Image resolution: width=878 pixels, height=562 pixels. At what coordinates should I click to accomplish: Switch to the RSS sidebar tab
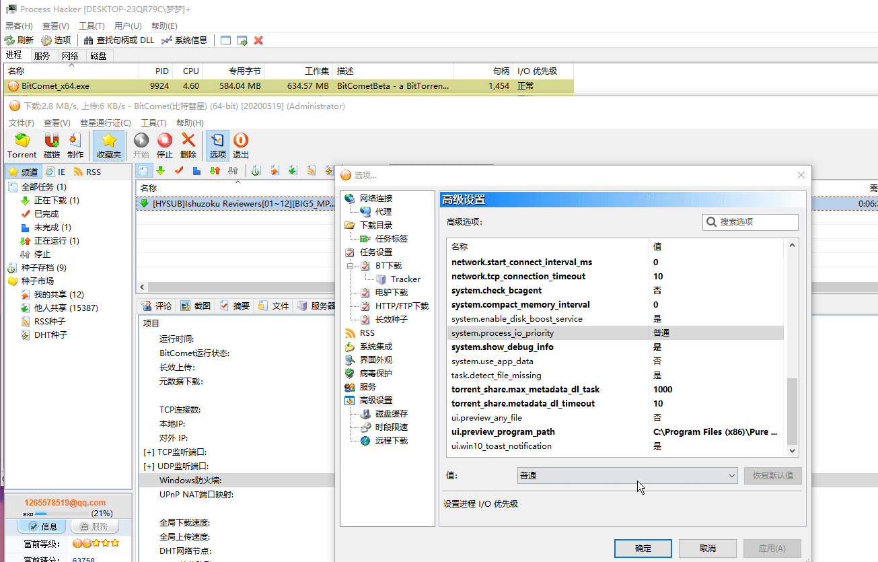(x=87, y=172)
